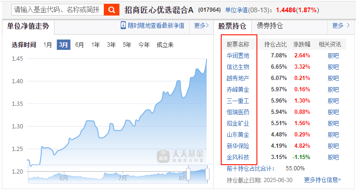The width and height of the screenshot is (356, 191).
Task: Click the chart peak at the latest point
Action: [x=207, y=59]
